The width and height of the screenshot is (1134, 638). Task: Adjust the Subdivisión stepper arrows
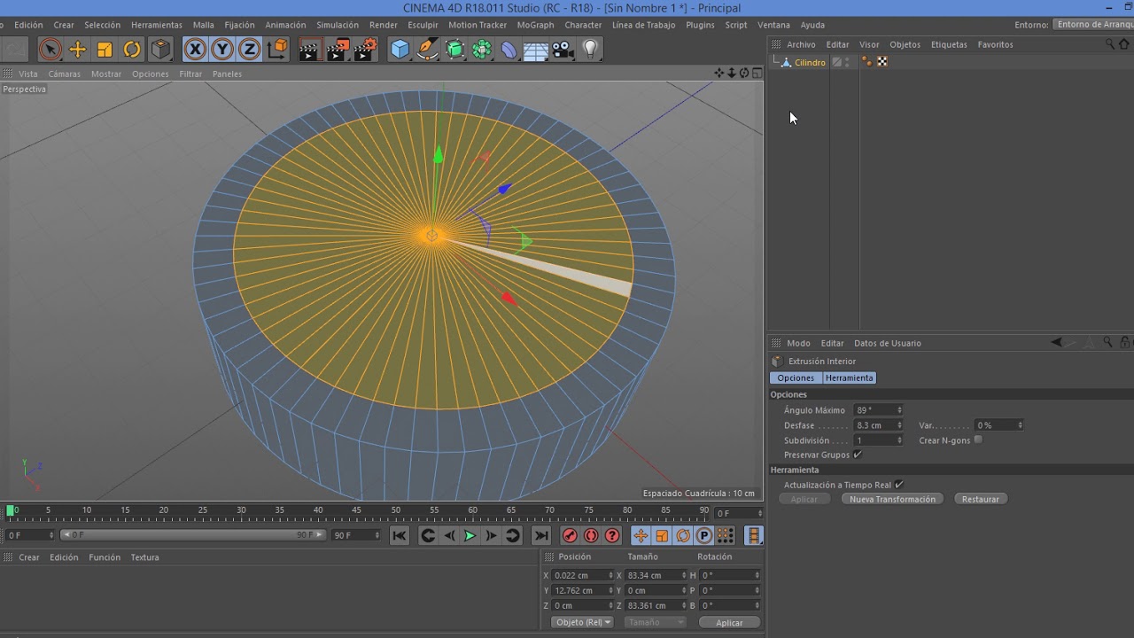pos(899,440)
